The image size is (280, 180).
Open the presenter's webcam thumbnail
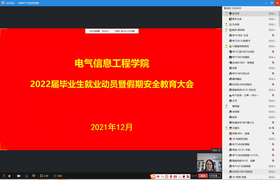point(209,163)
